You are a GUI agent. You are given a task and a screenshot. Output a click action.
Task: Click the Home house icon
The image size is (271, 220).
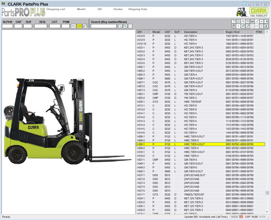click(x=233, y=26)
